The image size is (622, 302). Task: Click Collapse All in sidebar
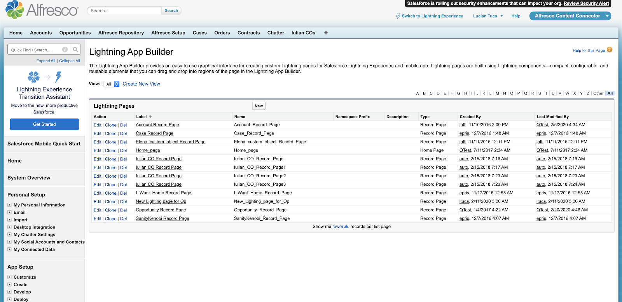tap(70, 61)
